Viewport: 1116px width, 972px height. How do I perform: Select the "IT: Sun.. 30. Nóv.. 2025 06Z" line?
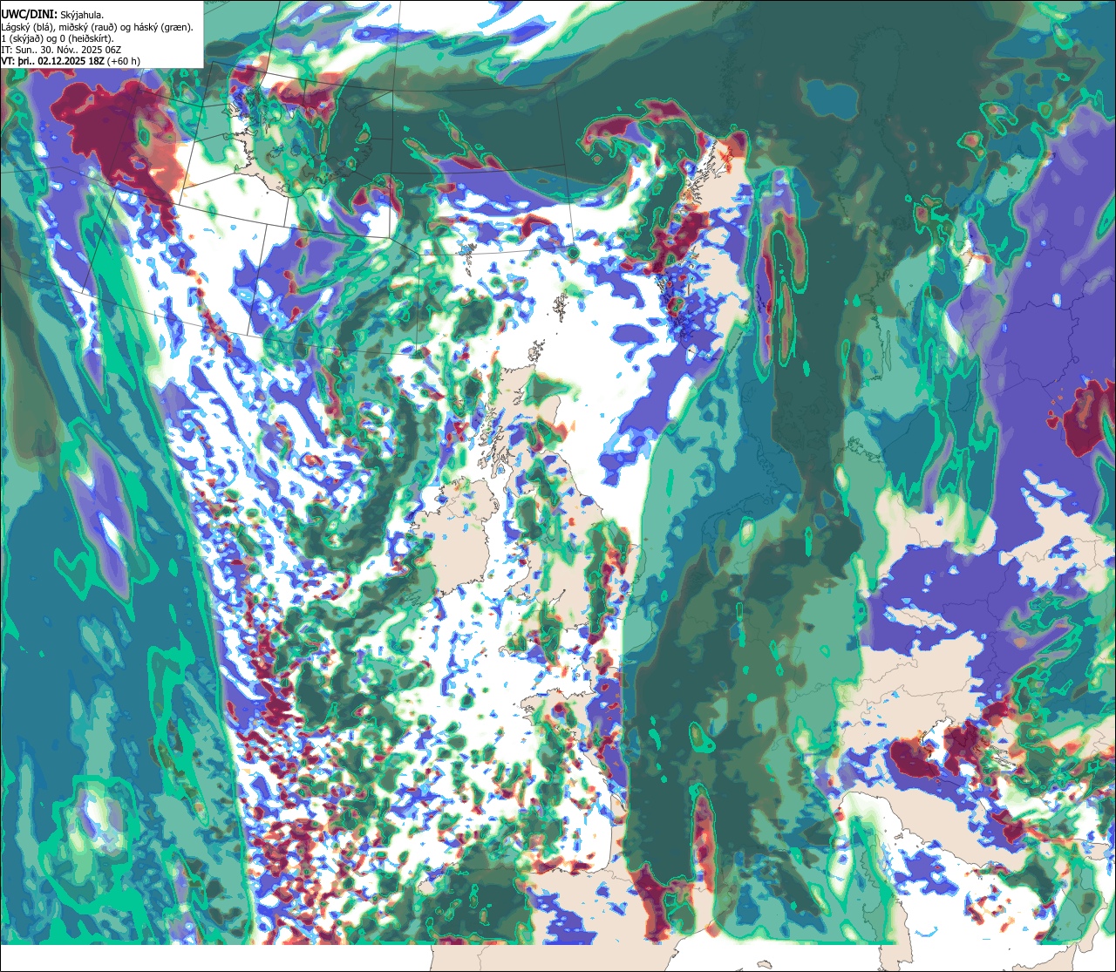tap(61, 50)
